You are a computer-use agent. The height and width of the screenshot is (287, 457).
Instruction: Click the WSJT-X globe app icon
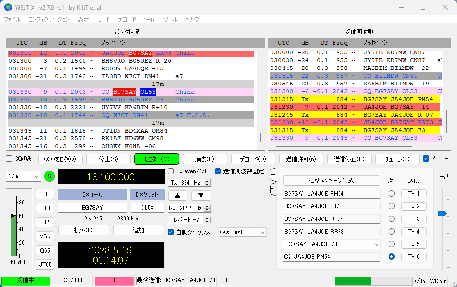pos(8,8)
